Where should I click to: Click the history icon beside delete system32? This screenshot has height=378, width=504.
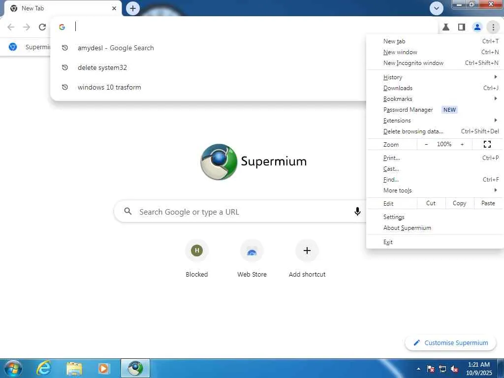(65, 67)
